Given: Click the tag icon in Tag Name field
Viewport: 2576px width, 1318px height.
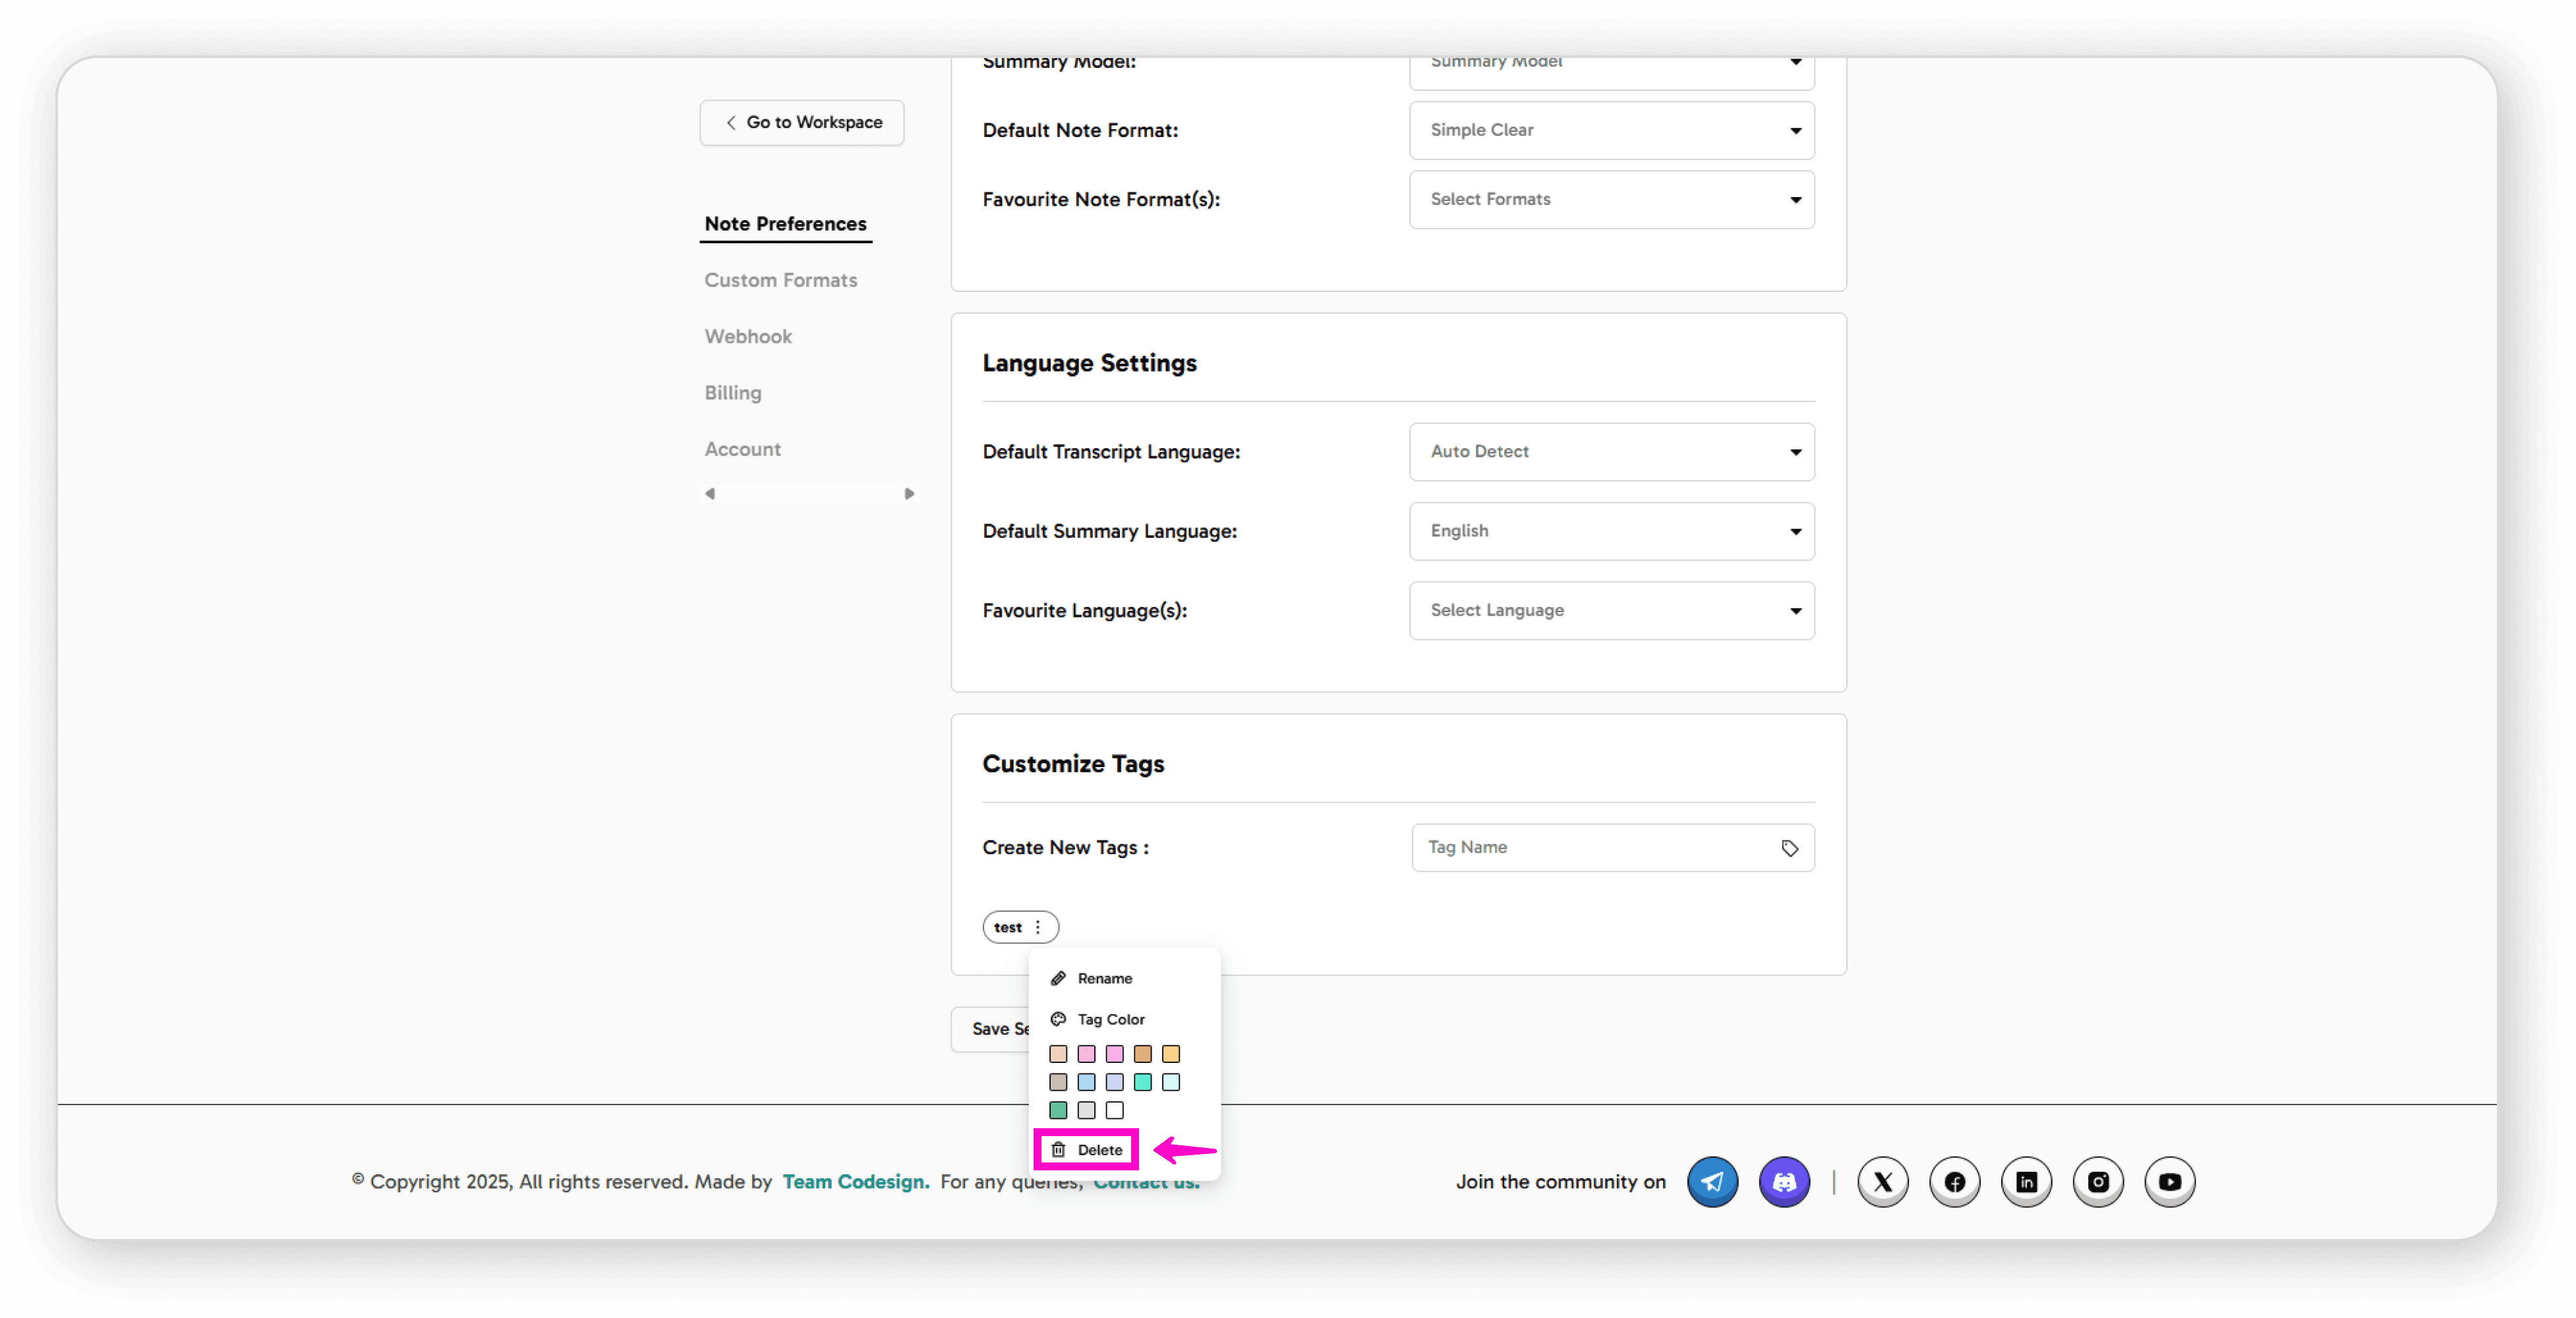Looking at the screenshot, I should [x=1789, y=848].
